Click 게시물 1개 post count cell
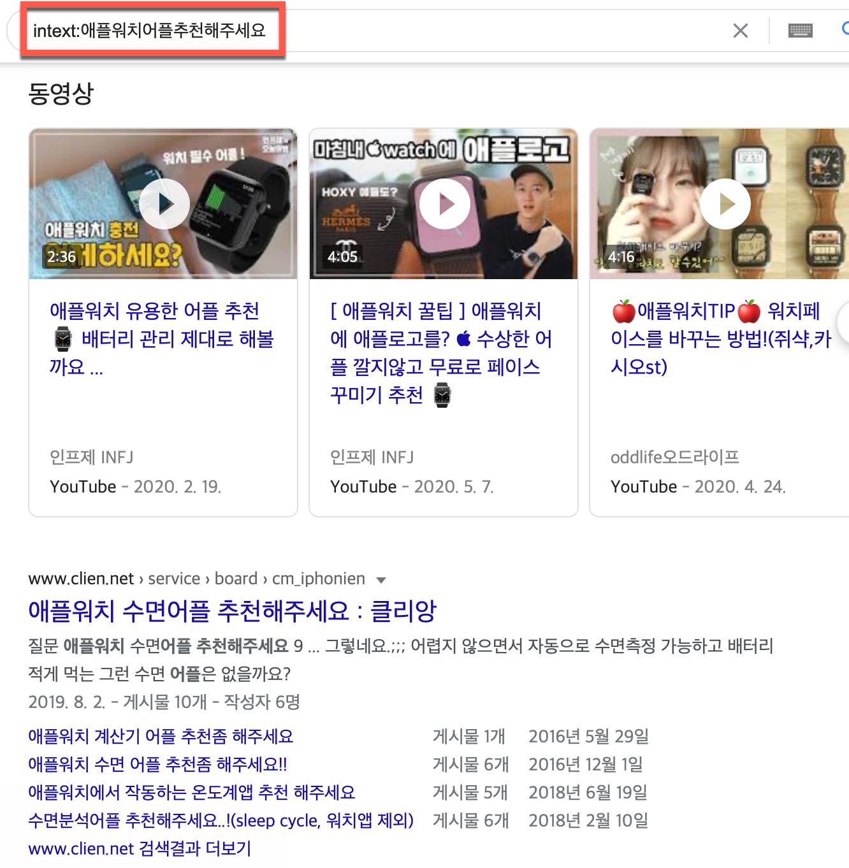Screen dimensions: 849x868 pos(469,736)
